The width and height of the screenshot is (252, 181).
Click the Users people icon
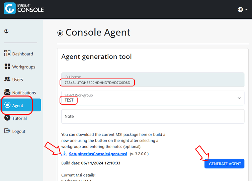[7, 79]
